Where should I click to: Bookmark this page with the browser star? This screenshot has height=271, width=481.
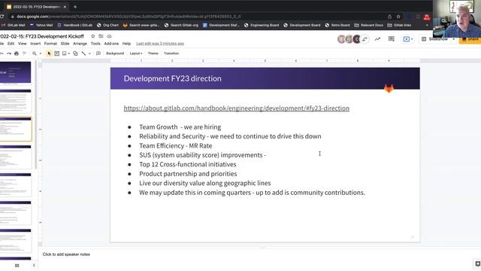[x=398, y=17]
